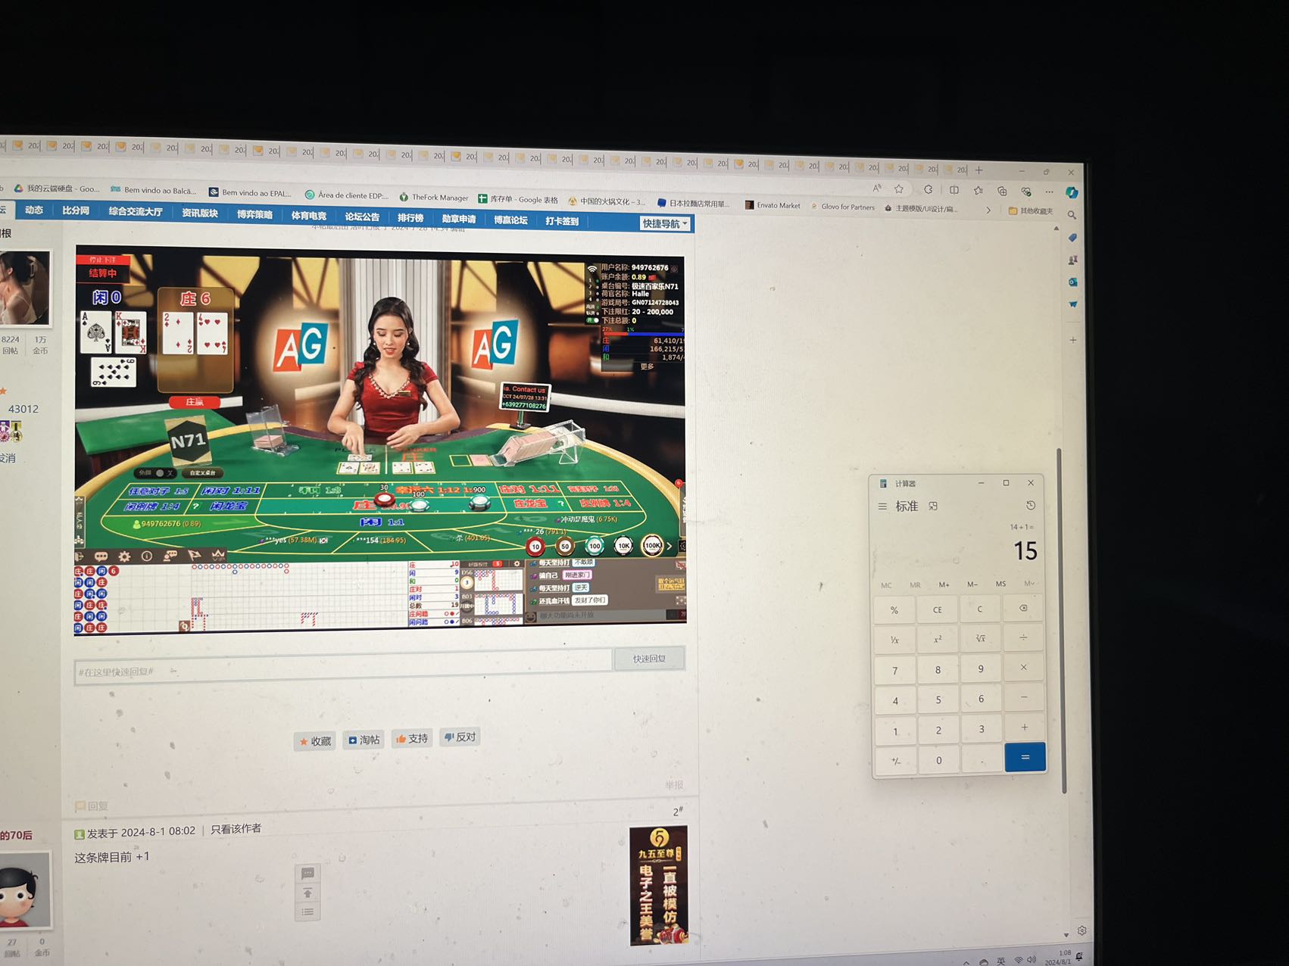Screen dimensions: 1289x966
Task: Open calculator hamburger navigation menu
Action: (x=882, y=506)
